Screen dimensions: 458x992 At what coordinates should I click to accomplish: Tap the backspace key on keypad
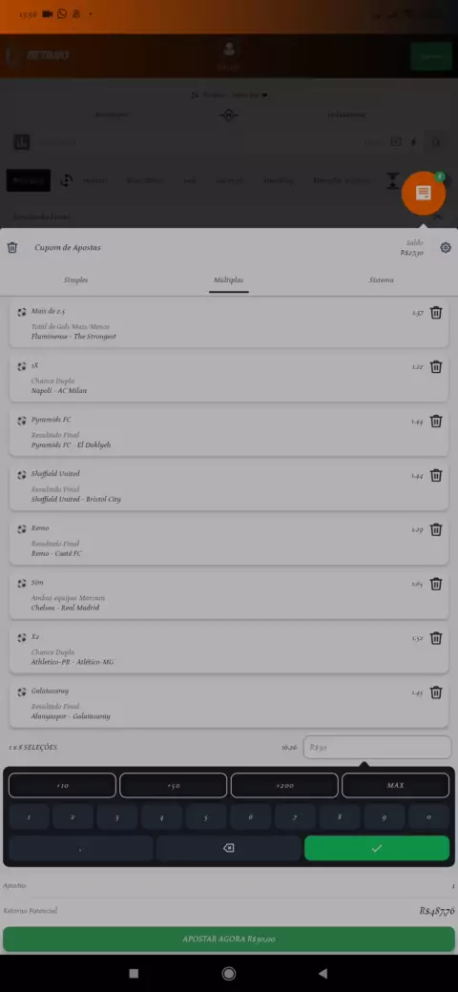click(x=228, y=848)
